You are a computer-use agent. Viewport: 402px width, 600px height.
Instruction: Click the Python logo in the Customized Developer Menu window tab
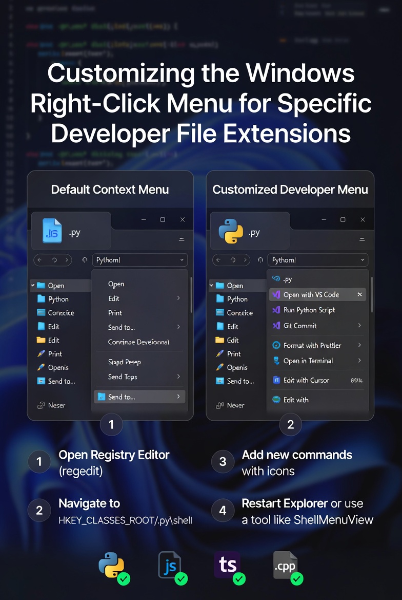coord(231,231)
